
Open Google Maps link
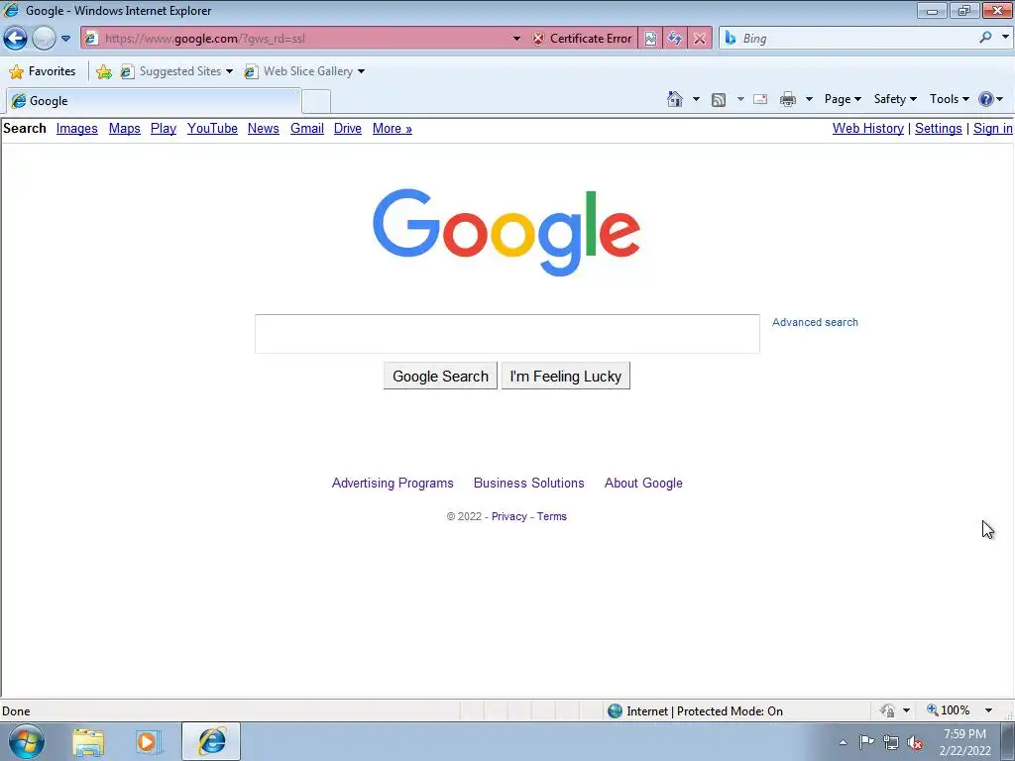pyautogui.click(x=124, y=128)
